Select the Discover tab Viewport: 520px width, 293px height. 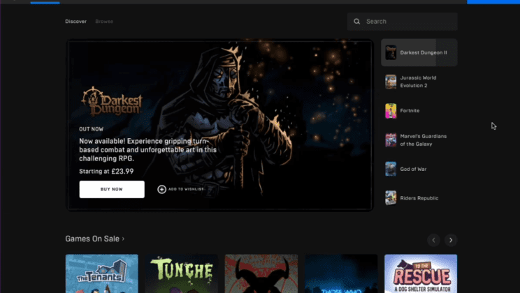click(x=75, y=22)
